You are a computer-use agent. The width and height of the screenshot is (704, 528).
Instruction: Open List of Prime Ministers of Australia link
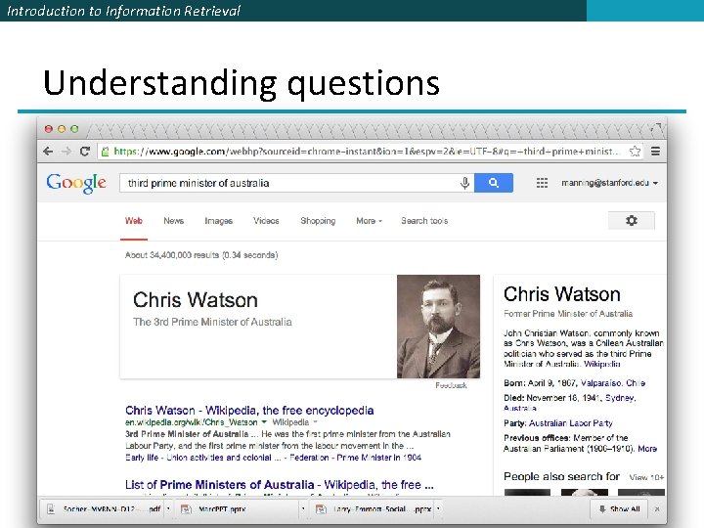[280, 485]
